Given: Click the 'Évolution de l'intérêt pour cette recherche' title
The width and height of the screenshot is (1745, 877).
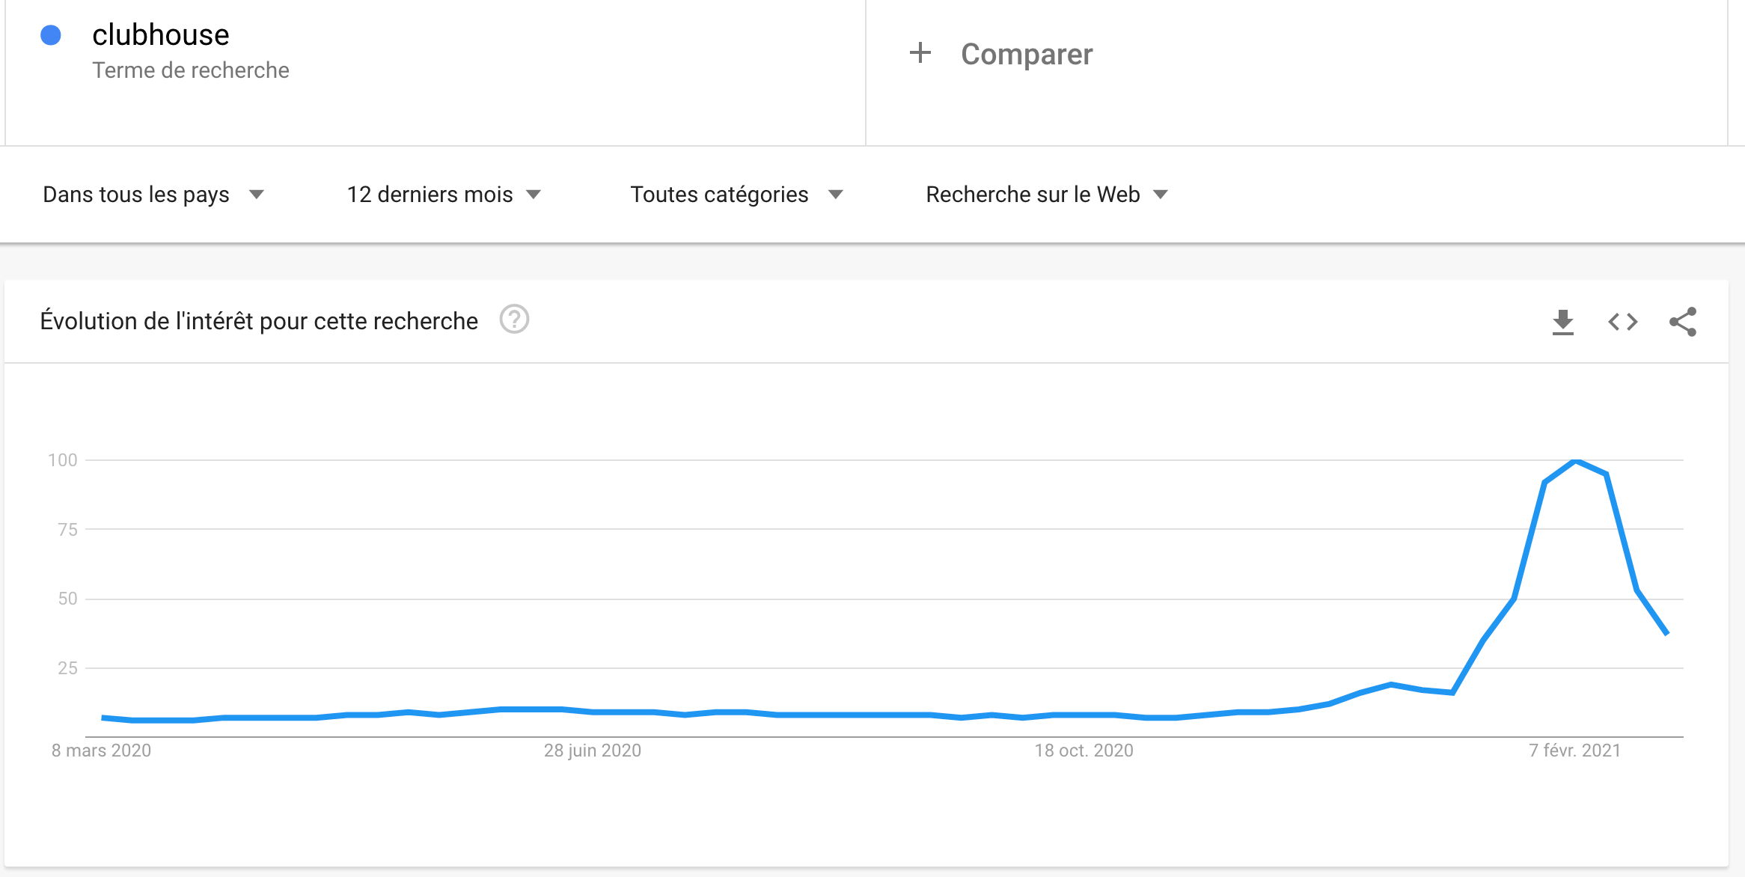Looking at the screenshot, I should point(259,320).
